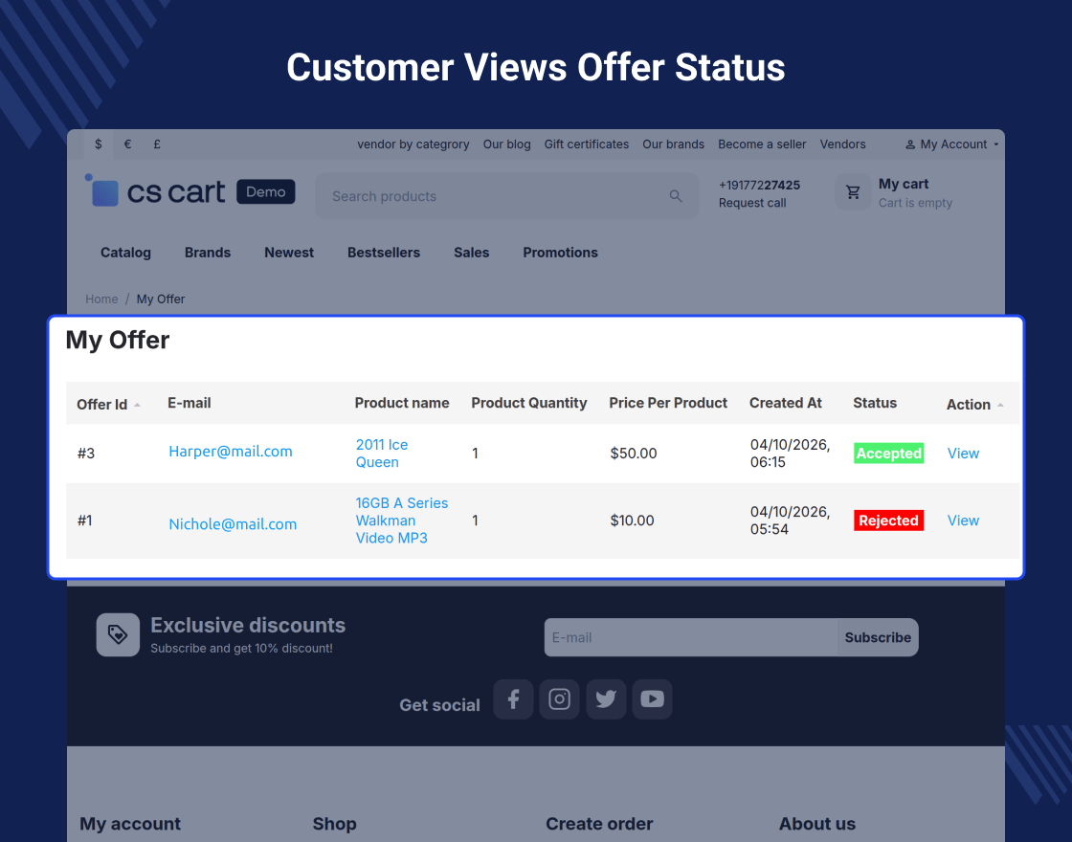Open Our blog link
The height and width of the screenshot is (842, 1072).
coord(506,144)
